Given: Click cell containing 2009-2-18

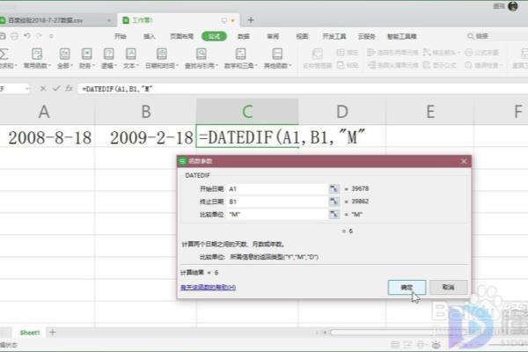Looking at the screenshot, I should (146, 137).
